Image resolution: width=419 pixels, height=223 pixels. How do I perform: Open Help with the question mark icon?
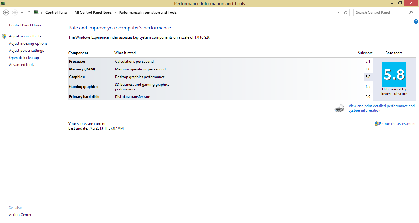click(416, 21)
